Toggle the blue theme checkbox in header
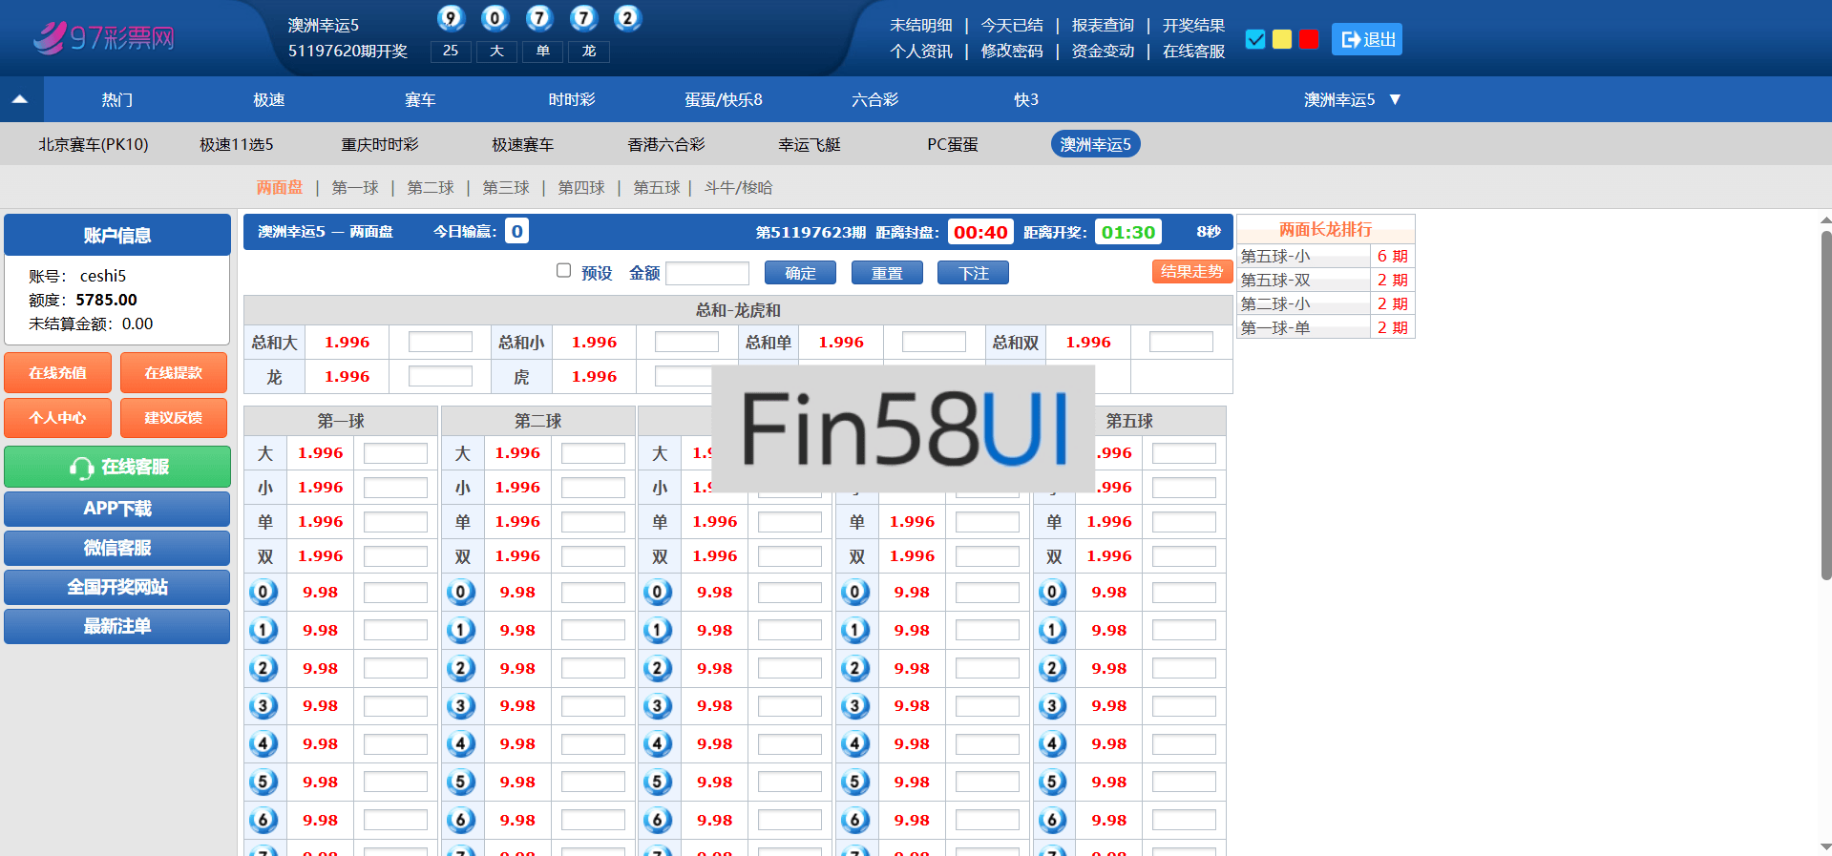Viewport: 1832px width, 856px height. pos(1255,39)
